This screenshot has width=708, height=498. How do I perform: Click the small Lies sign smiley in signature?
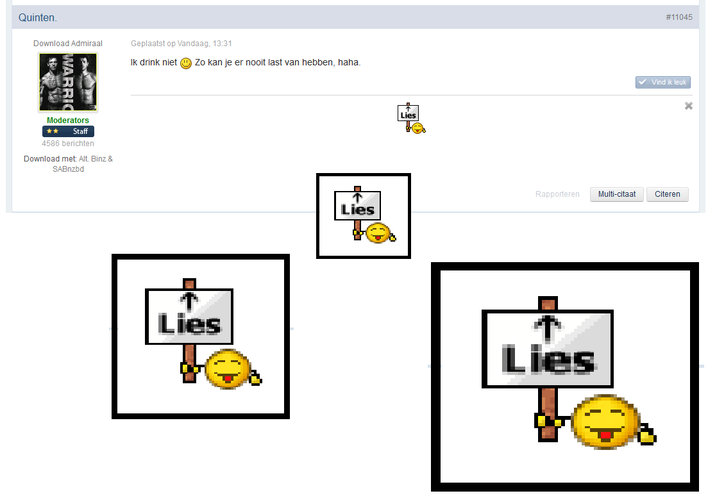411,119
